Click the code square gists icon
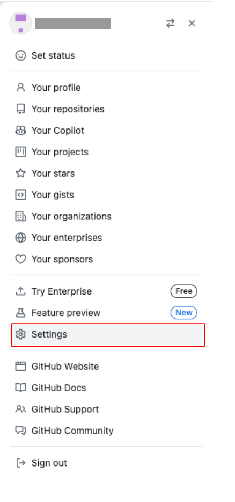Image resolution: width=235 pixels, height=502 pixels. coord(20,195)
